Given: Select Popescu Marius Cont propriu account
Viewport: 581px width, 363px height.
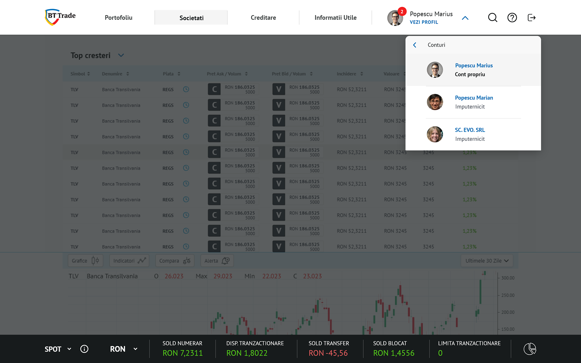Looking at the screenshot, I should [x=473, y=70].
